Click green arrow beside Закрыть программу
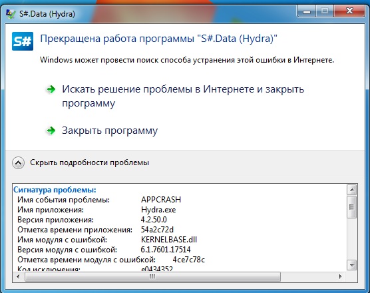The width and height of the screenshot is (370, 293). click(51, 131)
